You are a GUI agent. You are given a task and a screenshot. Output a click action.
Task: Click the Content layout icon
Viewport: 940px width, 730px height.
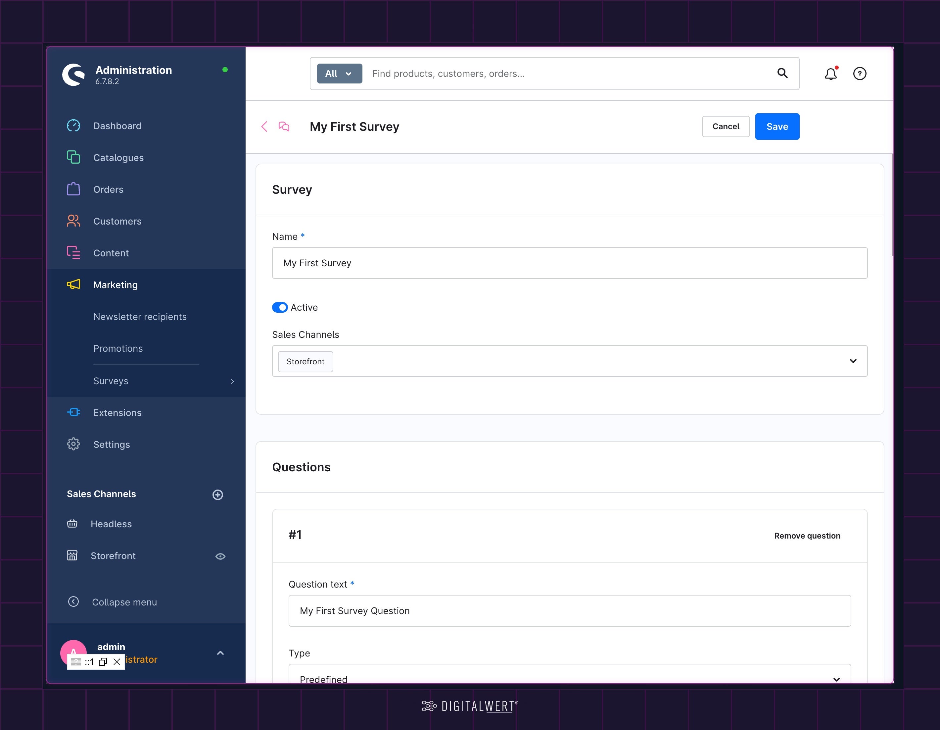pyautogui.click(x=73, y=253)
